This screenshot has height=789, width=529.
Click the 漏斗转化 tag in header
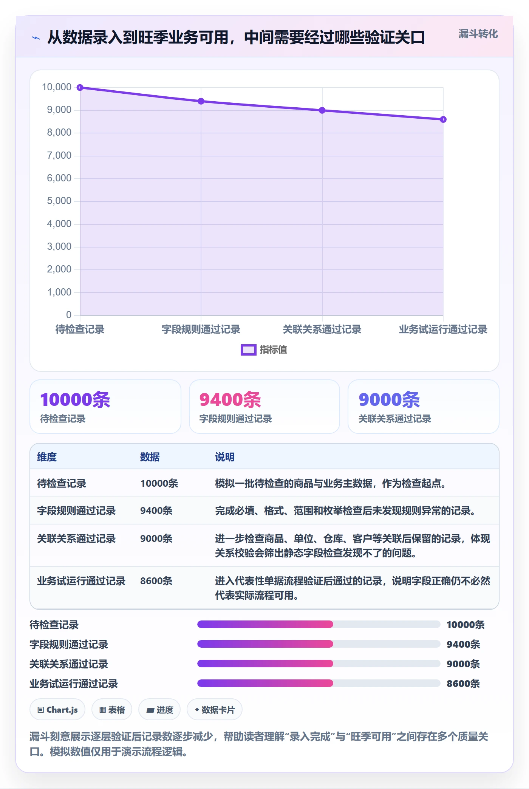click(478, 34)
